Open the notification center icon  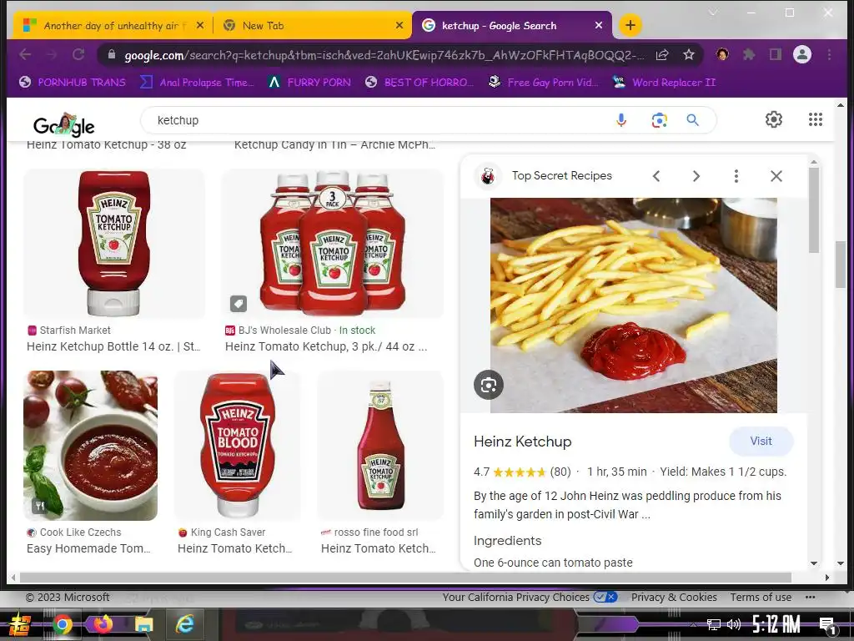[827, 625]
